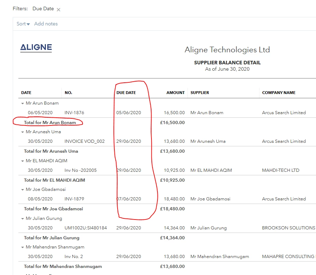Click Total for Mr EL MAHDI AQIM
This screenshot has width=316, height=275.
[54, 180]
